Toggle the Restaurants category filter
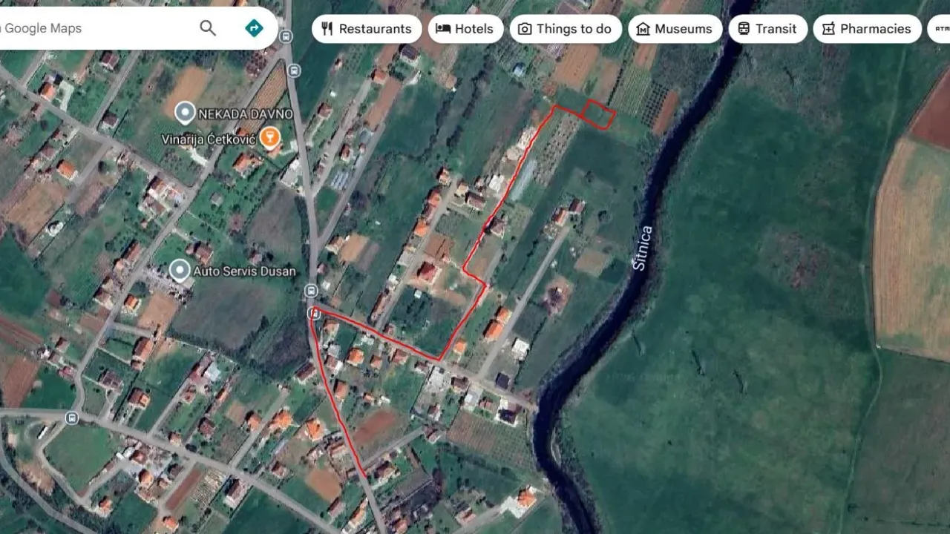950x534 pixels. tap(367, 28)
